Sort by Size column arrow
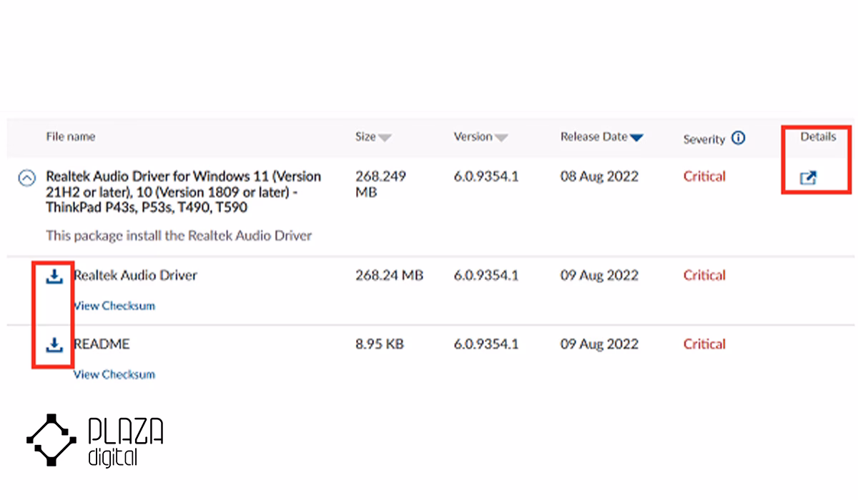 point(385,138)
